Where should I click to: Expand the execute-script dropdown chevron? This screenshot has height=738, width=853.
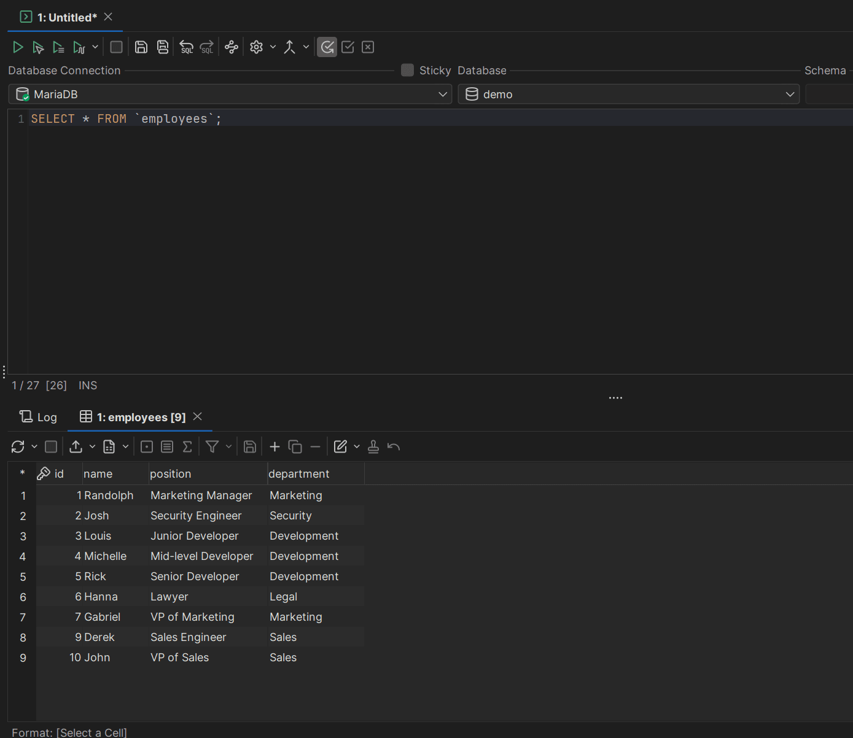(95, 47)
